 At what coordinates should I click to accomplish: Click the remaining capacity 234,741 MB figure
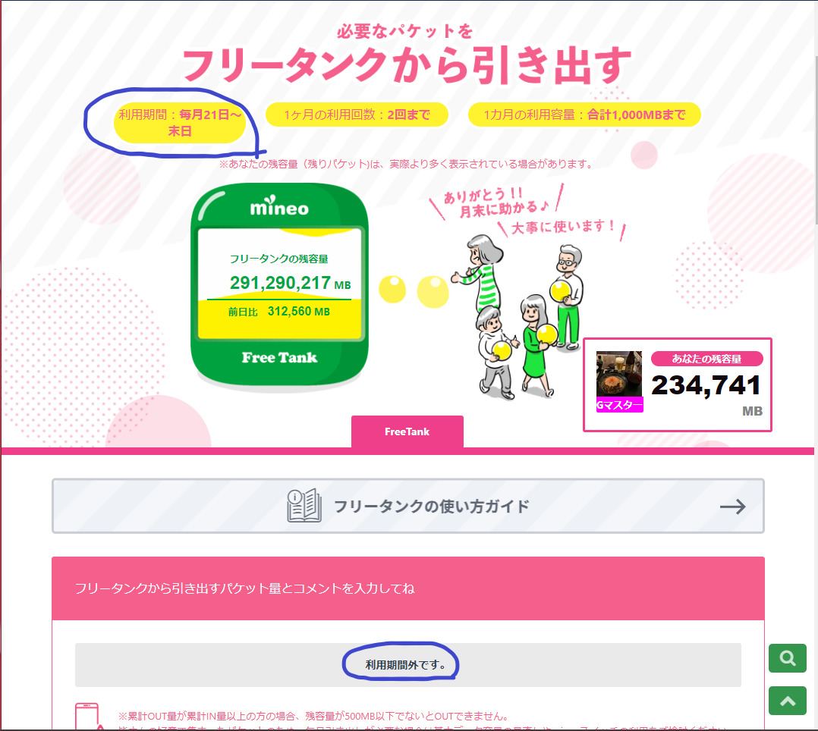coord(706,393)
